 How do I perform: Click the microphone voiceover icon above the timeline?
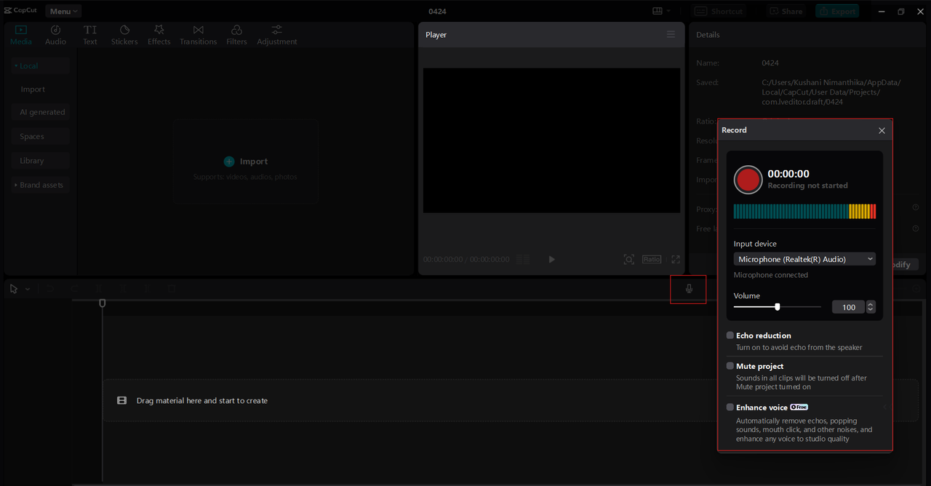click(689, 289)
